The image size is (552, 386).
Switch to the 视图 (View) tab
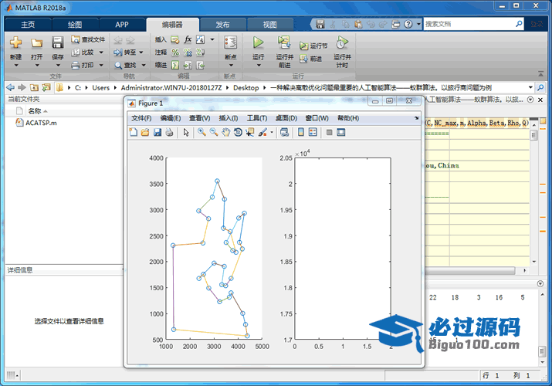(x=269, y=25)
